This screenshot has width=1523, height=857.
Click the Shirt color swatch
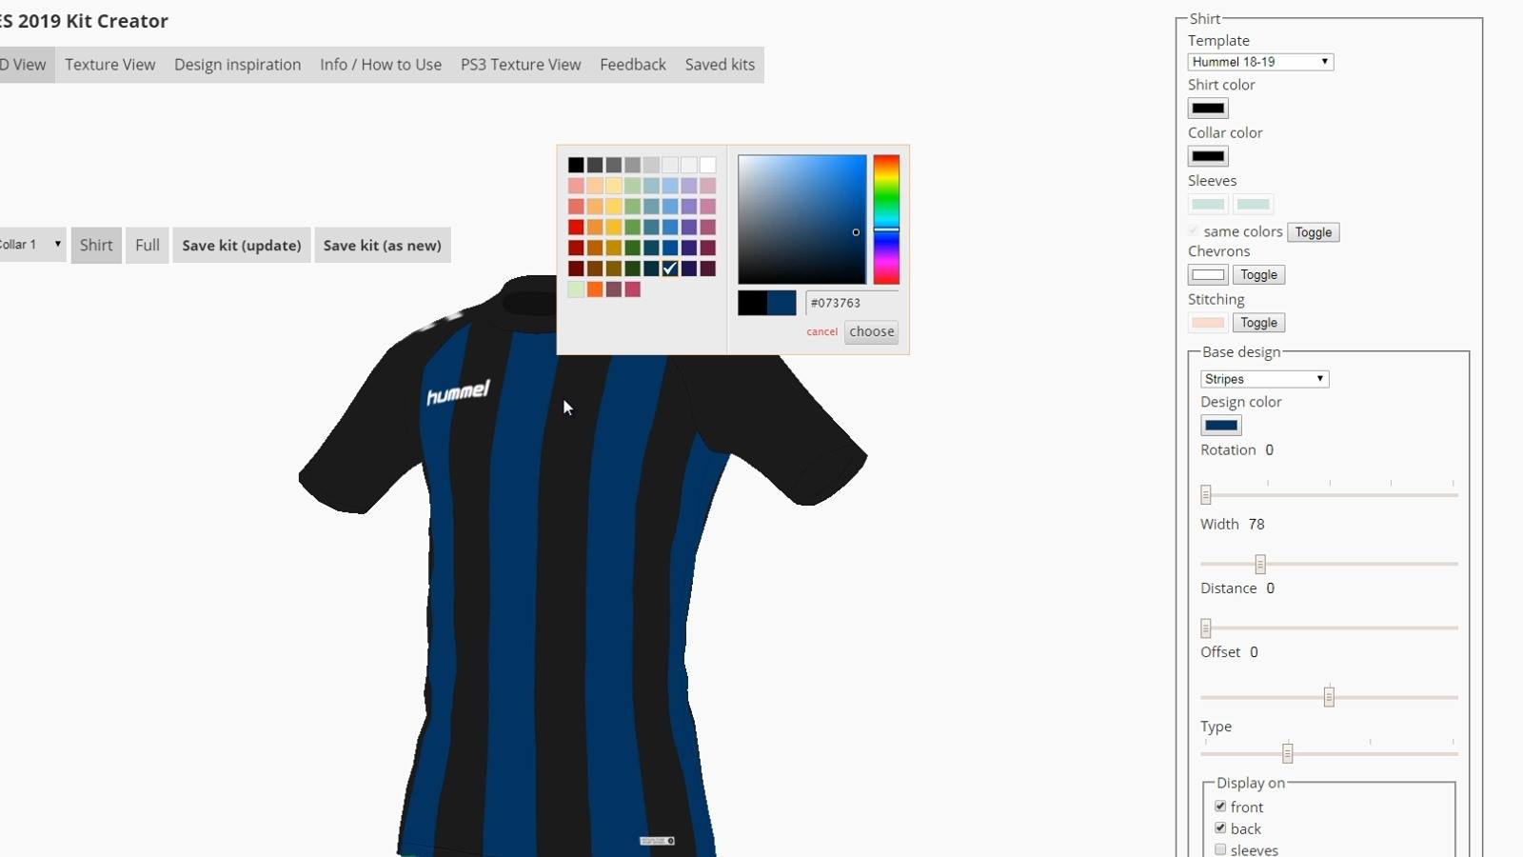[x=1208, y=109]
